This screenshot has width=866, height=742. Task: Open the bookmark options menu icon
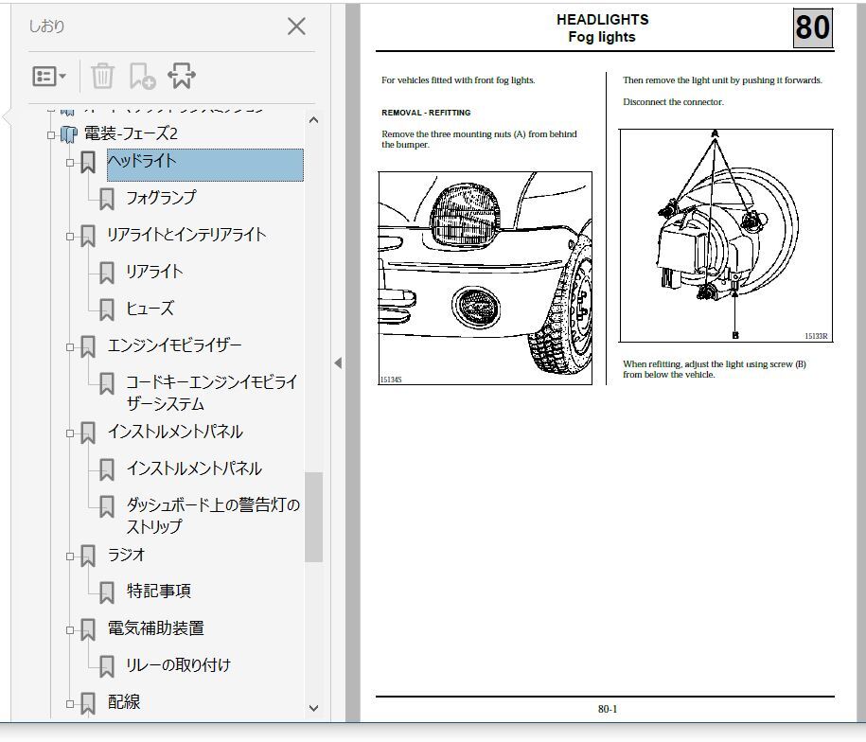pos(49,76)
